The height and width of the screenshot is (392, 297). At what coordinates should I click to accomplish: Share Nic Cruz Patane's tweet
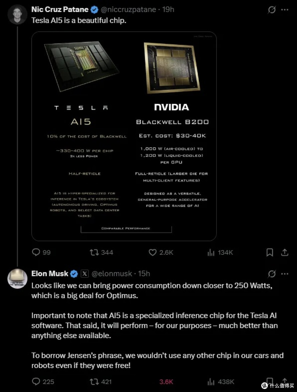tap(285, 252)
